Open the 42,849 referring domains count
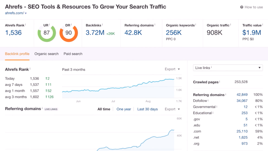Screen dimensions: 268x151 [242, 95]
